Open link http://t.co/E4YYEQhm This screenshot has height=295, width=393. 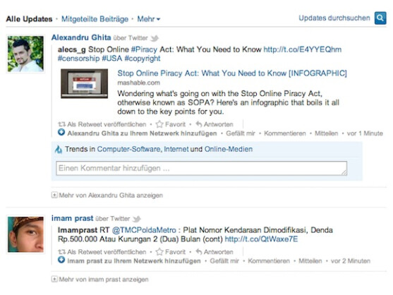(302, 49)
